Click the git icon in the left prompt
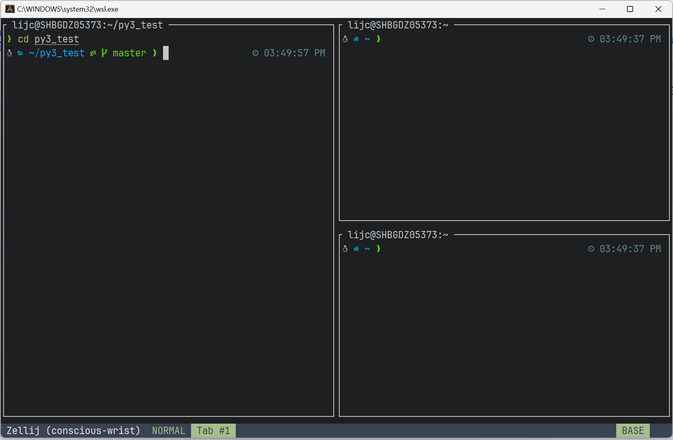This screenshot has height=440, width=673. [93, 53]
